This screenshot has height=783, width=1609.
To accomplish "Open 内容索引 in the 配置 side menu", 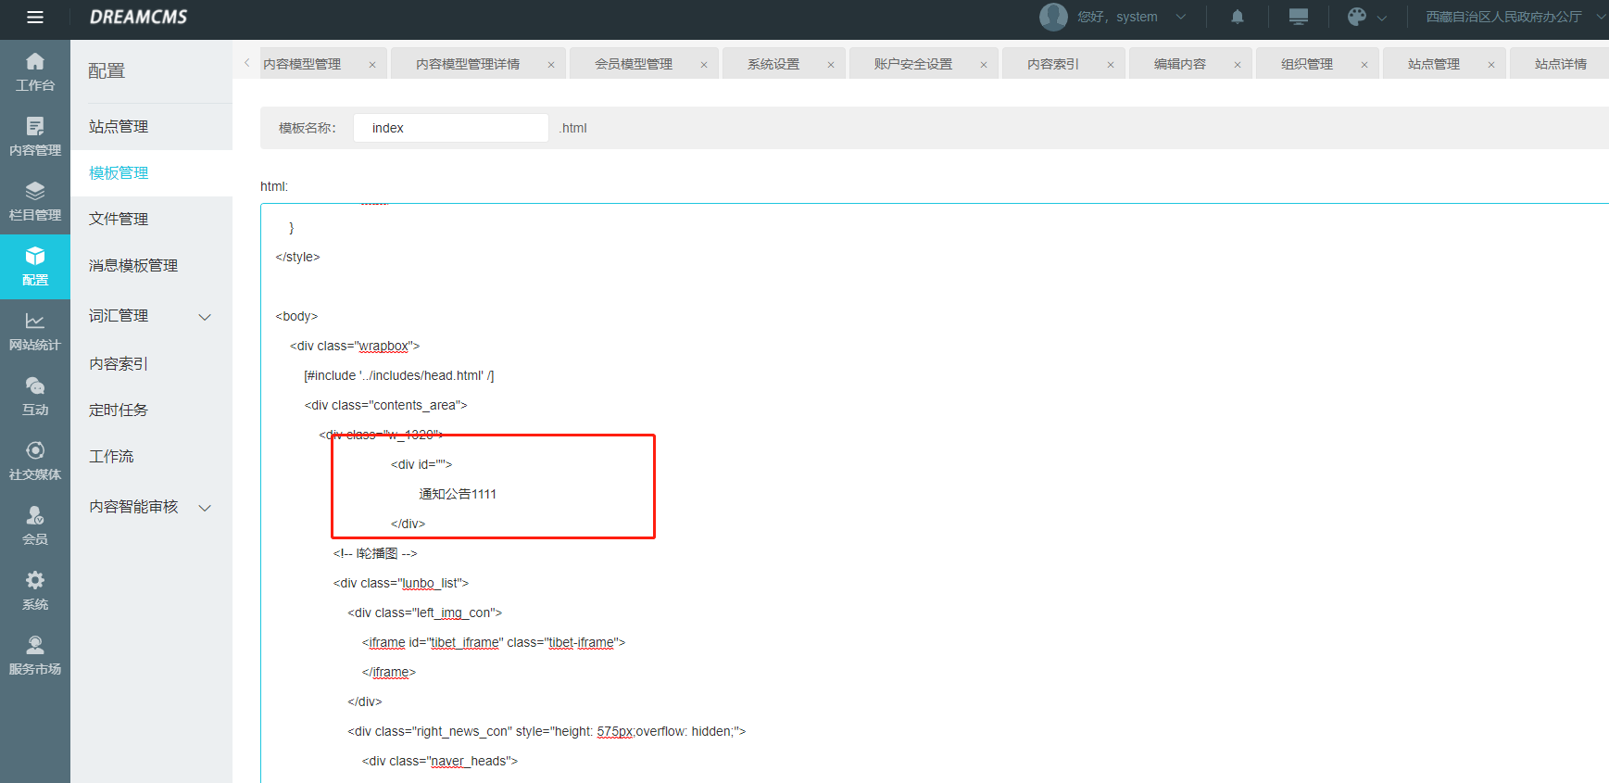I will pos(151,364).
